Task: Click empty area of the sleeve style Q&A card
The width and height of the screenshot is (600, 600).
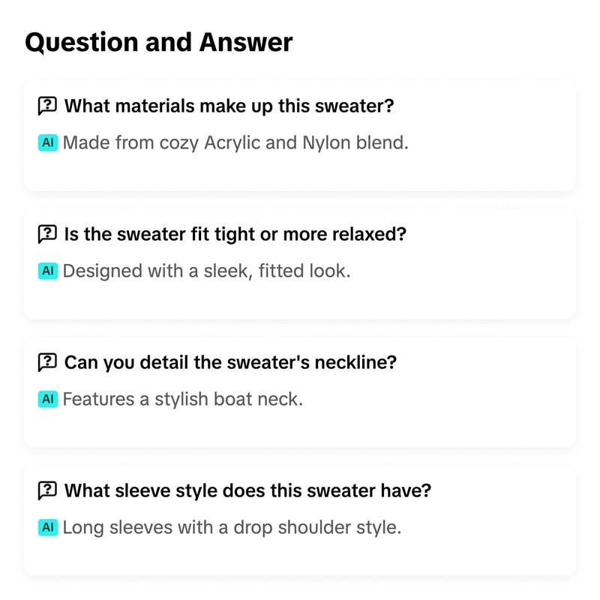Action: pos(490,553)
